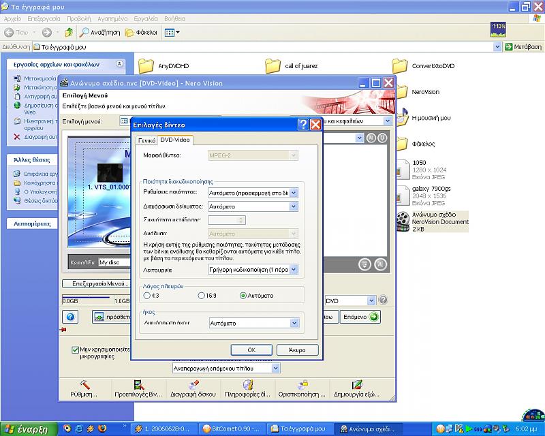Viewport: 545px width, 436px height.
Task: Click context help button in Επιλογές βίντεο
Action: [x=303, y=125]
